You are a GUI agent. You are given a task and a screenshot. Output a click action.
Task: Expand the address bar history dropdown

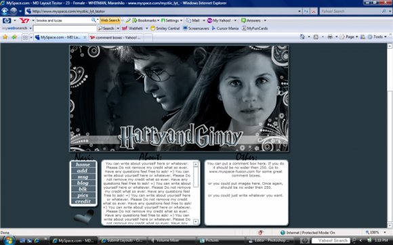point(299,12)
